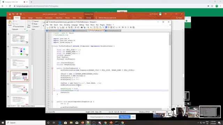
Task: Open the Windows Start menu
Action: [3, 123]
